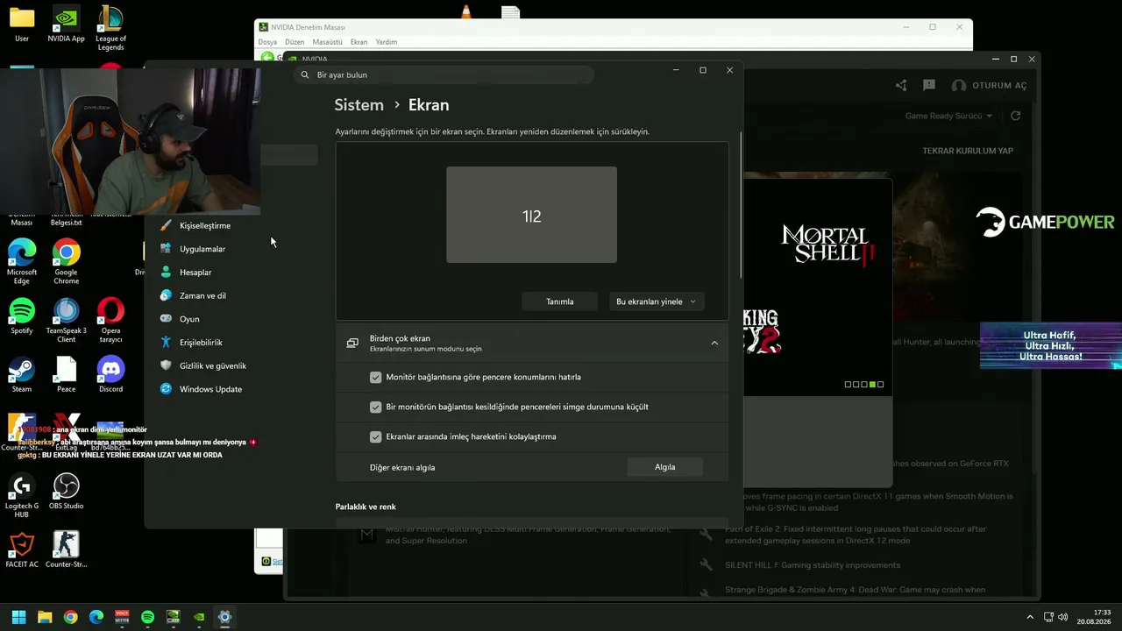Open Windows Update settings
This screenshot has height=631, width=1122.
(210, 389)
